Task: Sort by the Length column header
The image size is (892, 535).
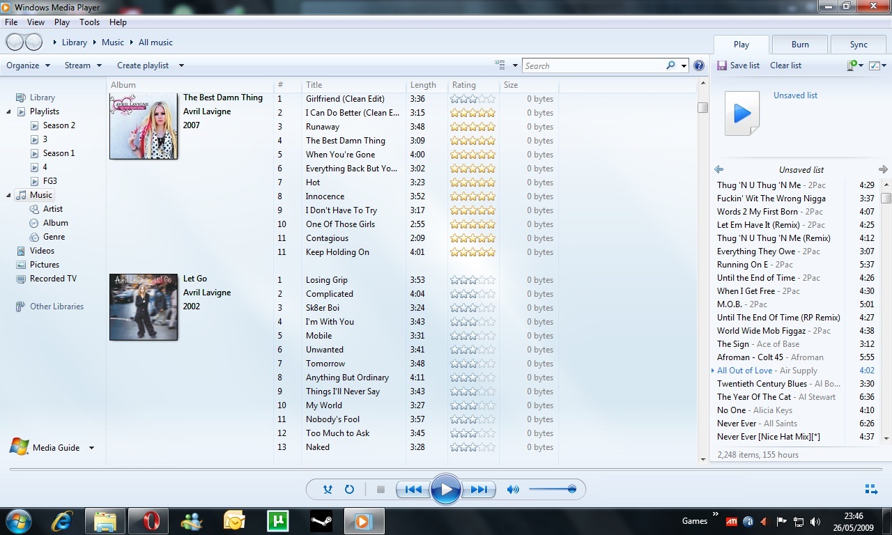Action: (x=426, y=85)
